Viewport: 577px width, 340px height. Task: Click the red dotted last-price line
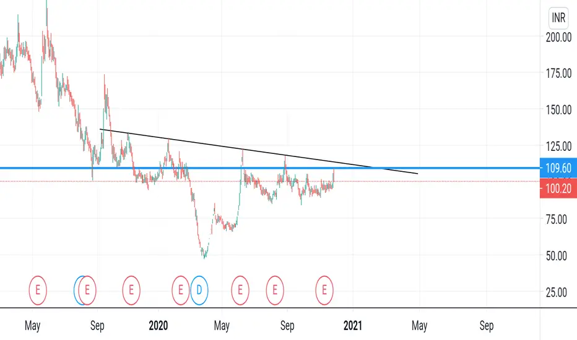(x=270, y=181)
